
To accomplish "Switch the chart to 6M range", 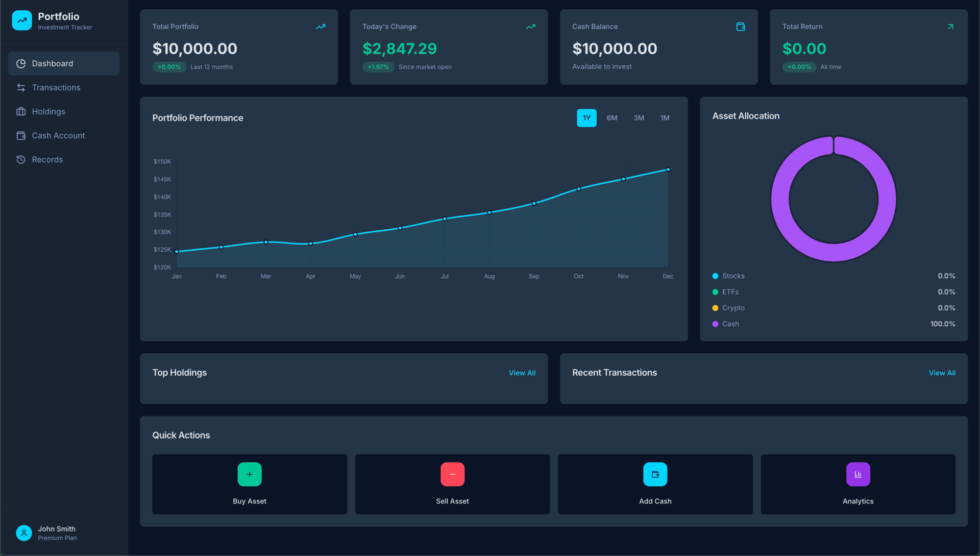I will pos(612,118).
